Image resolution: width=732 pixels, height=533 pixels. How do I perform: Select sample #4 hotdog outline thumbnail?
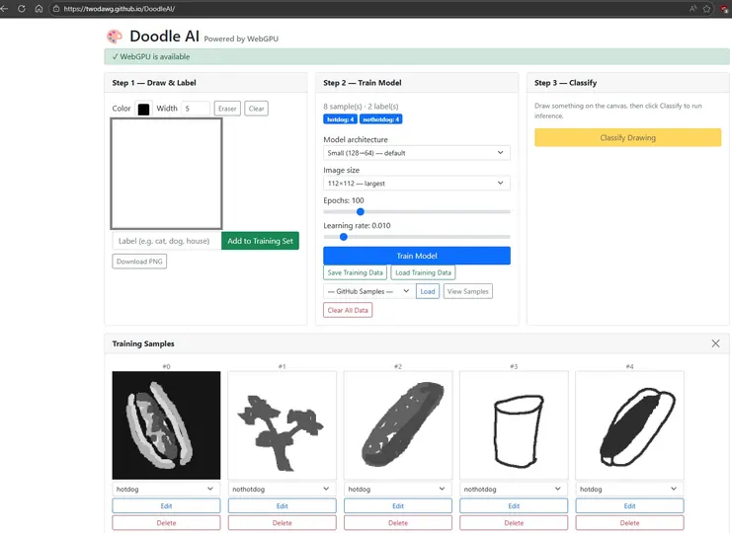click(629, 425)
